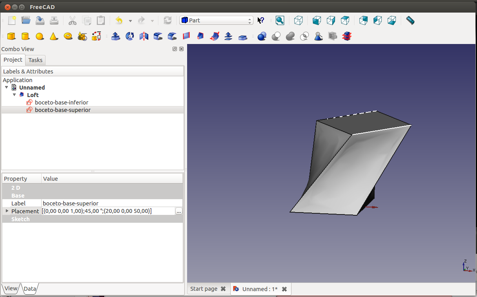Click the Placement ellipsis button
Viewport: 477px width, 297px height.
point(178,211)
